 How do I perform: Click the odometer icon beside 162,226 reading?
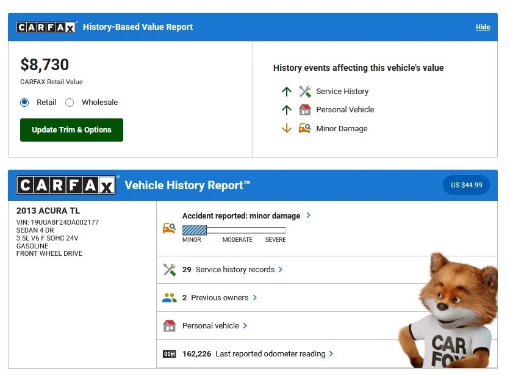pyautogui.click(x=169, y=354)
